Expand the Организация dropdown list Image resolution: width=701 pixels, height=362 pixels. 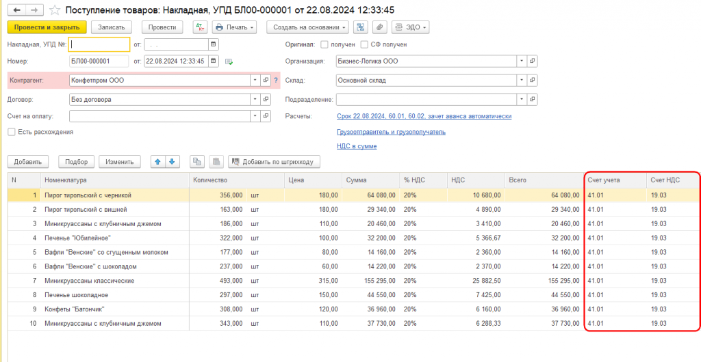(522, 61)
